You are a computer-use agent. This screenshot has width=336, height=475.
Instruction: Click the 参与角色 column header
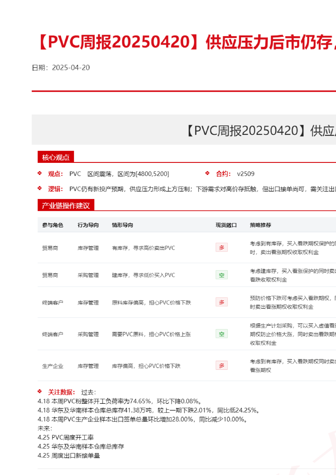click(x=53, y=225)
